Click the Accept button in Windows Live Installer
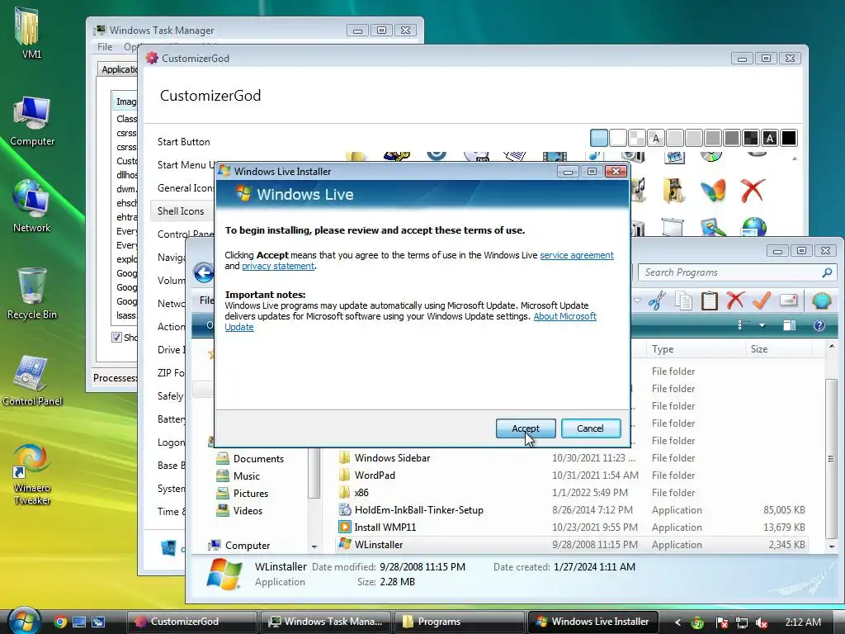The height and width of the screenshot is (634, 845). tap(526, 428)
